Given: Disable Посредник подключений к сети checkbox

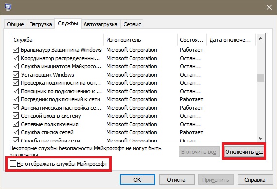Looking at the screenshot, I should tap(16, 99).
